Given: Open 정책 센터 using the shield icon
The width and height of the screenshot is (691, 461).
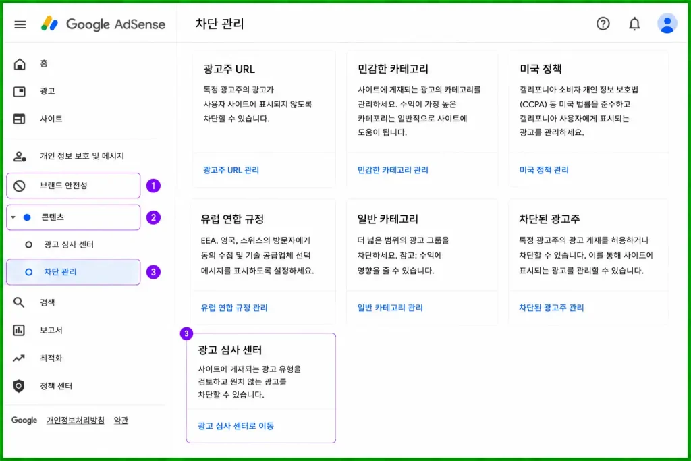Looking at the screenshot, I should [18, 386].
